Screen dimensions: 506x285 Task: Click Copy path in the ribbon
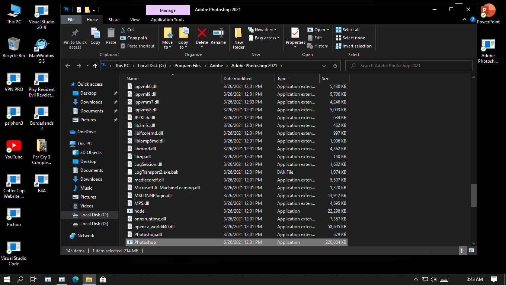134,38
